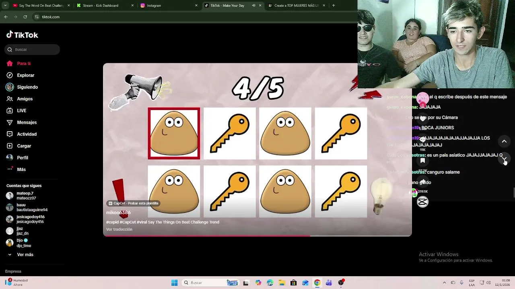Switch to the Create a TOP MUJERES tab
515x289 pixels.
[x=296, y=6]
